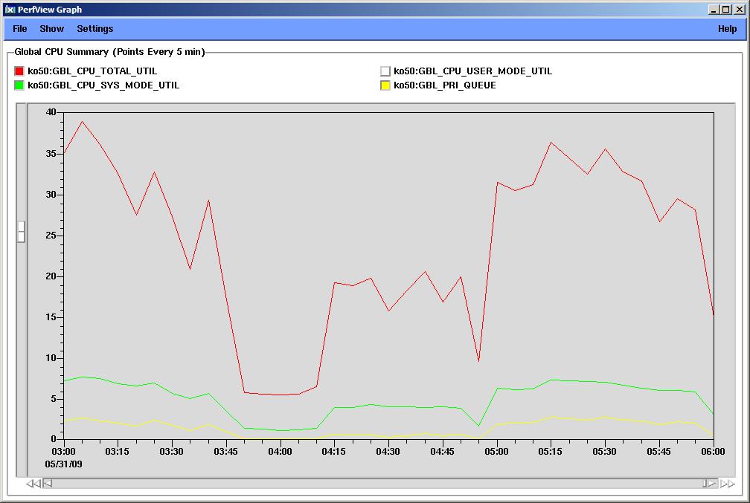Click the yellow GBL_PRI_QUEUE color swatch

pyautogui.click(x=385, y=85)
